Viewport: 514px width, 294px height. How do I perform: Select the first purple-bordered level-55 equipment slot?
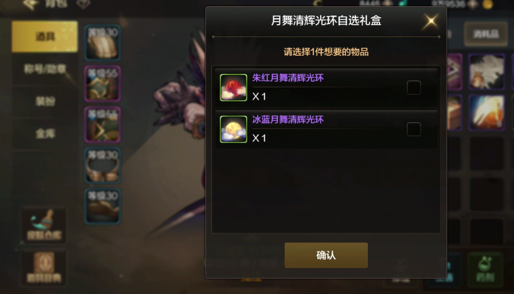pos(103,84)
